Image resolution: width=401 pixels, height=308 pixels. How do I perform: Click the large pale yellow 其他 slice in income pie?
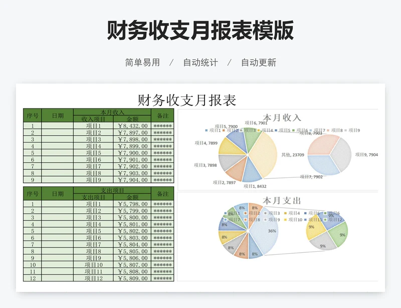pos(265,154)
